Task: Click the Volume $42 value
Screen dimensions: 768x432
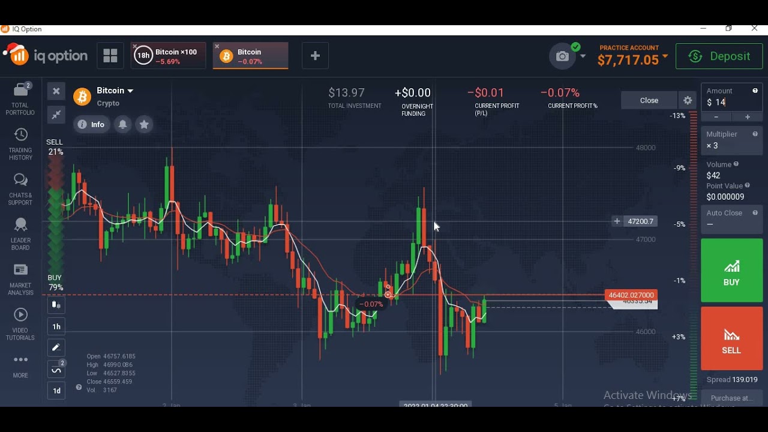Action: click(713, 176)
